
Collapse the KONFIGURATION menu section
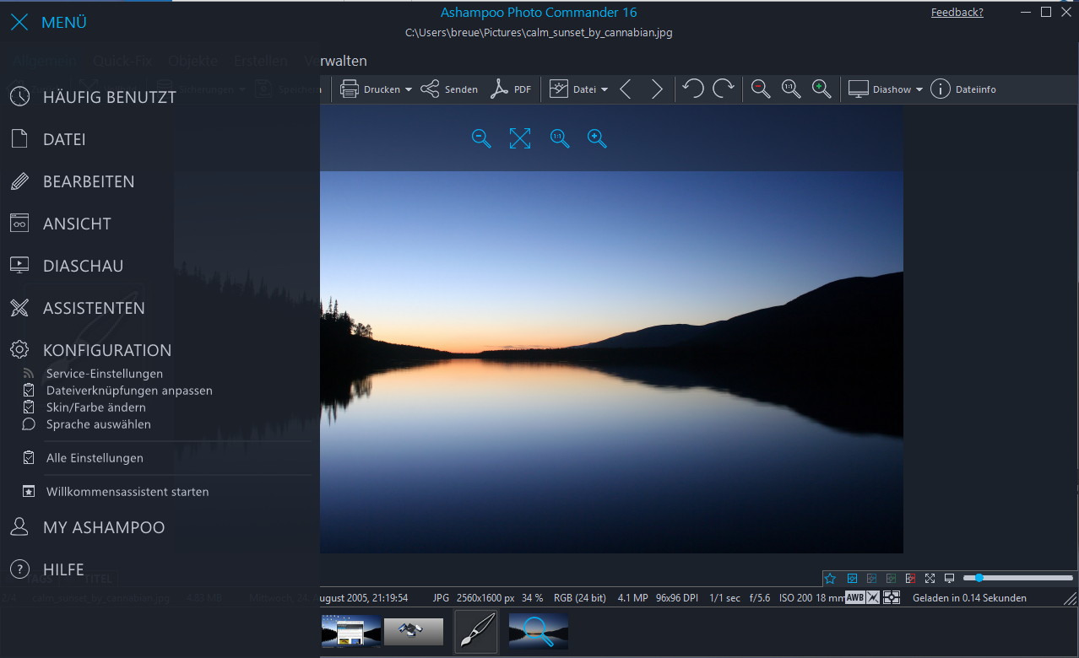(107, 350)
